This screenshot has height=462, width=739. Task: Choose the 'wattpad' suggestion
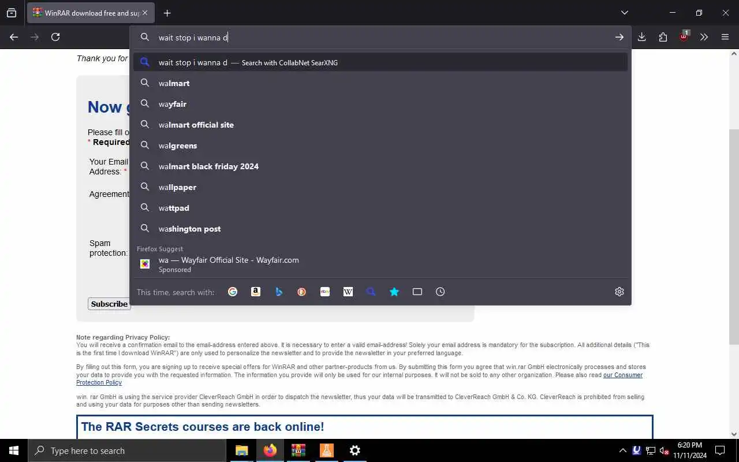point(380,208)
